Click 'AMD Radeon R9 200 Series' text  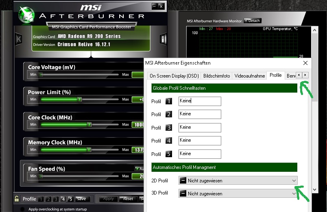point(89,36)
